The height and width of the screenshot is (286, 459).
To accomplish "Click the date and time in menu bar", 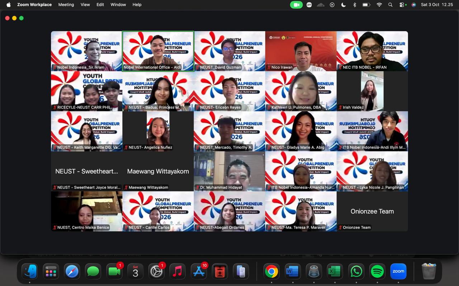I will tap(437, 5).
